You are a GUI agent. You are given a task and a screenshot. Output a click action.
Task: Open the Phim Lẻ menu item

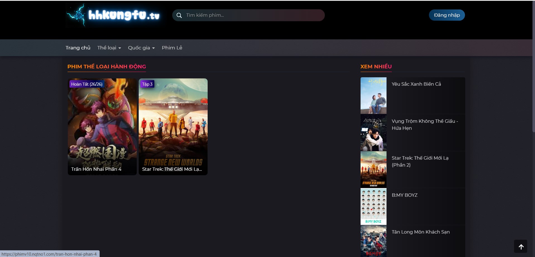coord(172,48)
